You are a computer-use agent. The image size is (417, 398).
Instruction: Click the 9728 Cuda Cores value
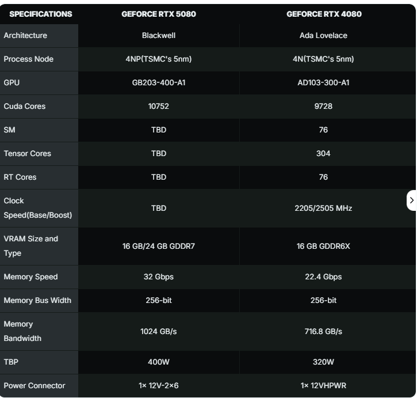(323, 107)
